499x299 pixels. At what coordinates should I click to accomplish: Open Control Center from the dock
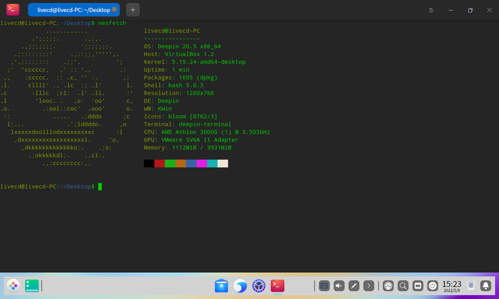(259, 286)
